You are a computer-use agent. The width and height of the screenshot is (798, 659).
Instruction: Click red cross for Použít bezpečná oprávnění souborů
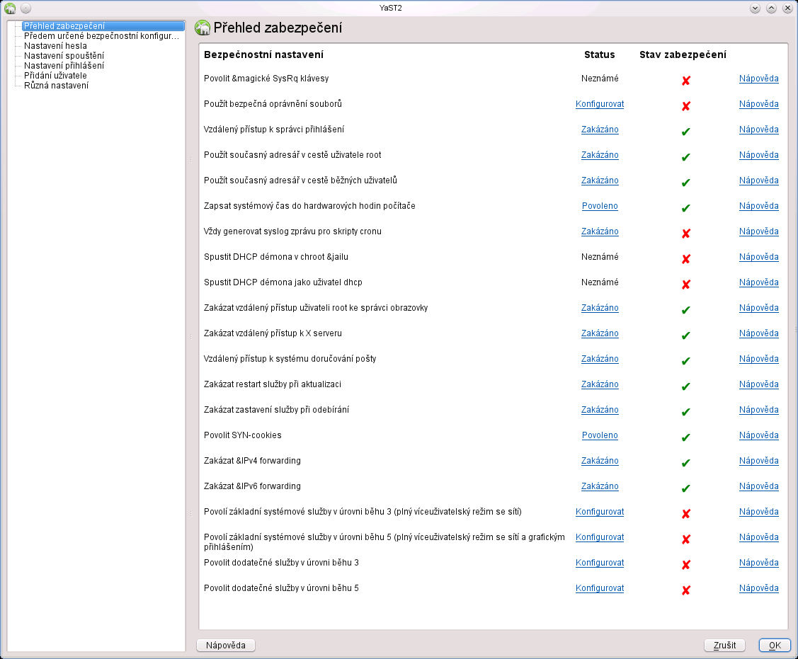pos(685,106)
